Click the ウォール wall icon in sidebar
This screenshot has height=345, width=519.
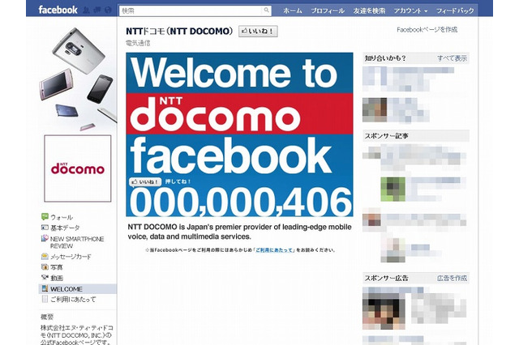coord(45,217)
